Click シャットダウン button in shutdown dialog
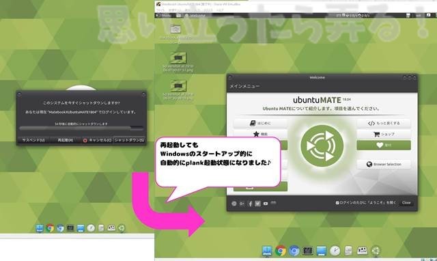This screenshot has height=261, width=437. tap(129, 140)
